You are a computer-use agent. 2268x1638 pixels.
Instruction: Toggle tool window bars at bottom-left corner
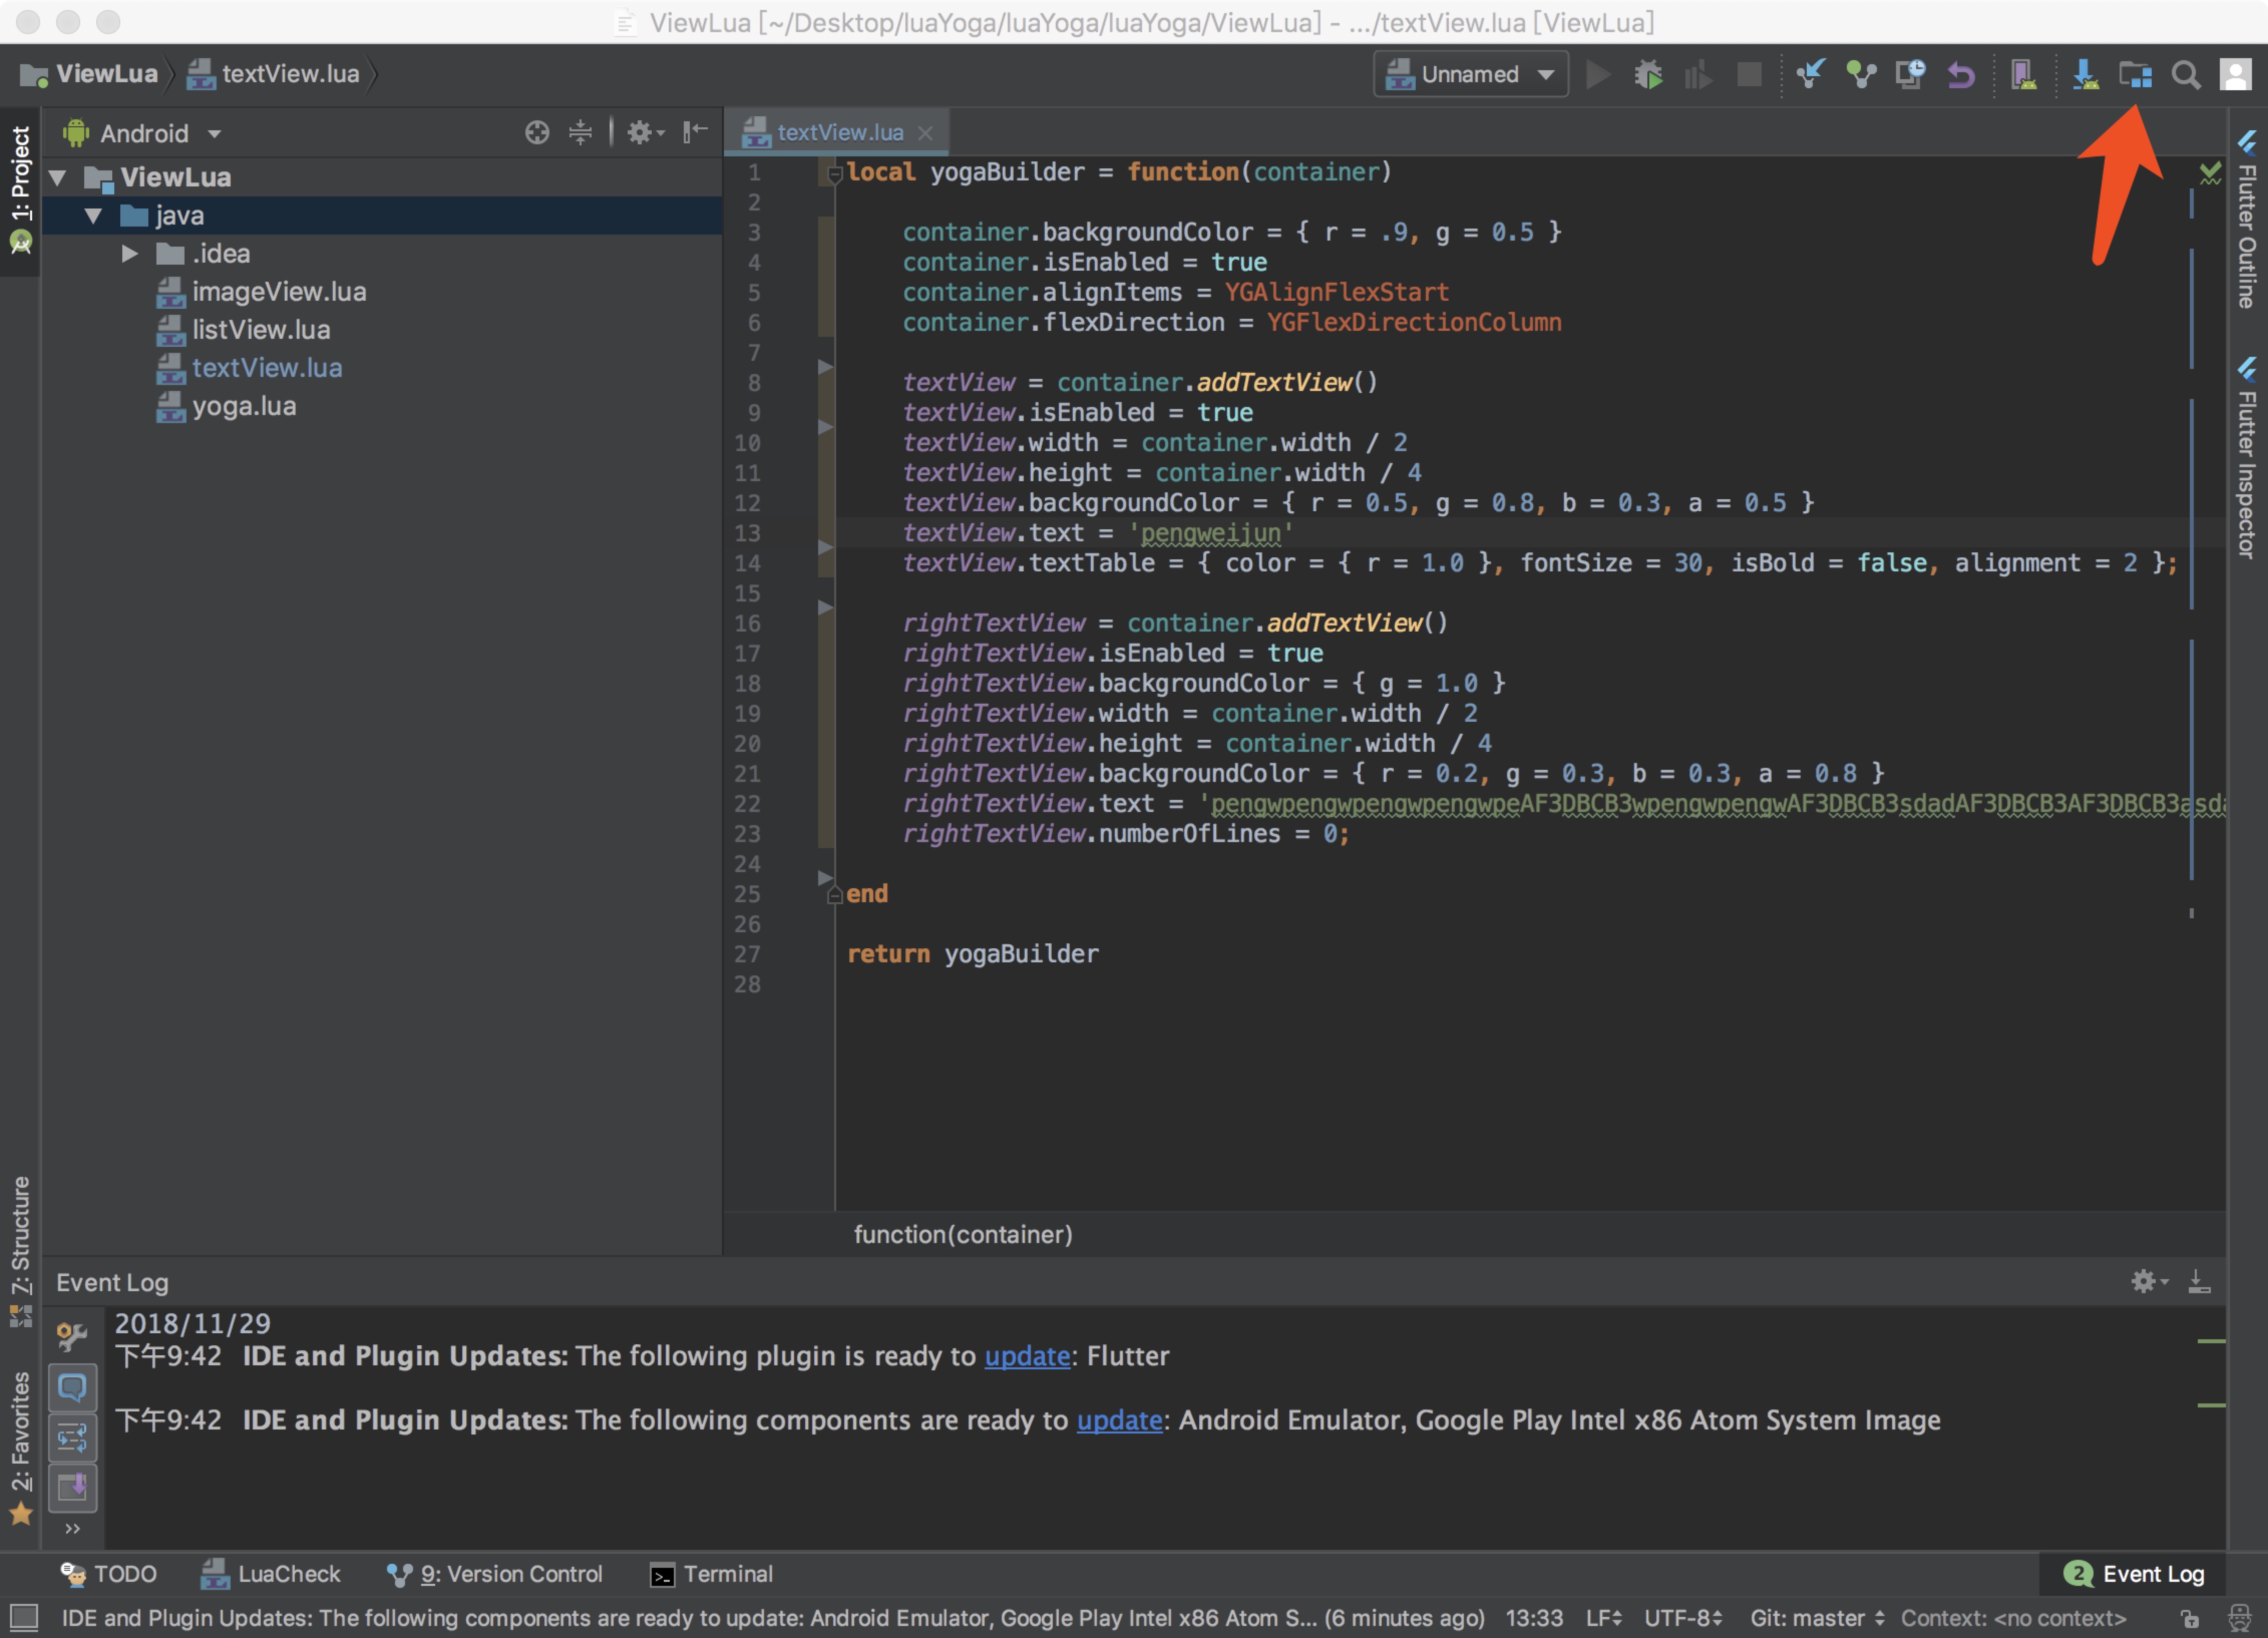tap(24, 1617)
